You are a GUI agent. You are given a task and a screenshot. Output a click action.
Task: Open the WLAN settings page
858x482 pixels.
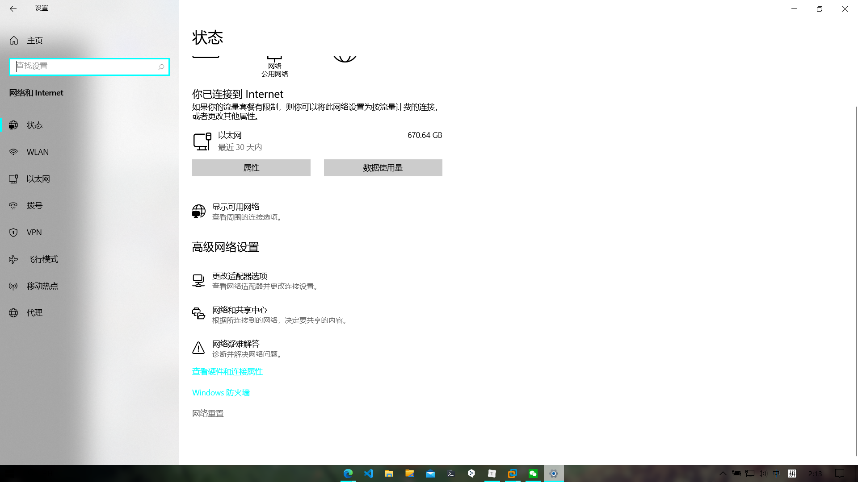pos(38,152)
